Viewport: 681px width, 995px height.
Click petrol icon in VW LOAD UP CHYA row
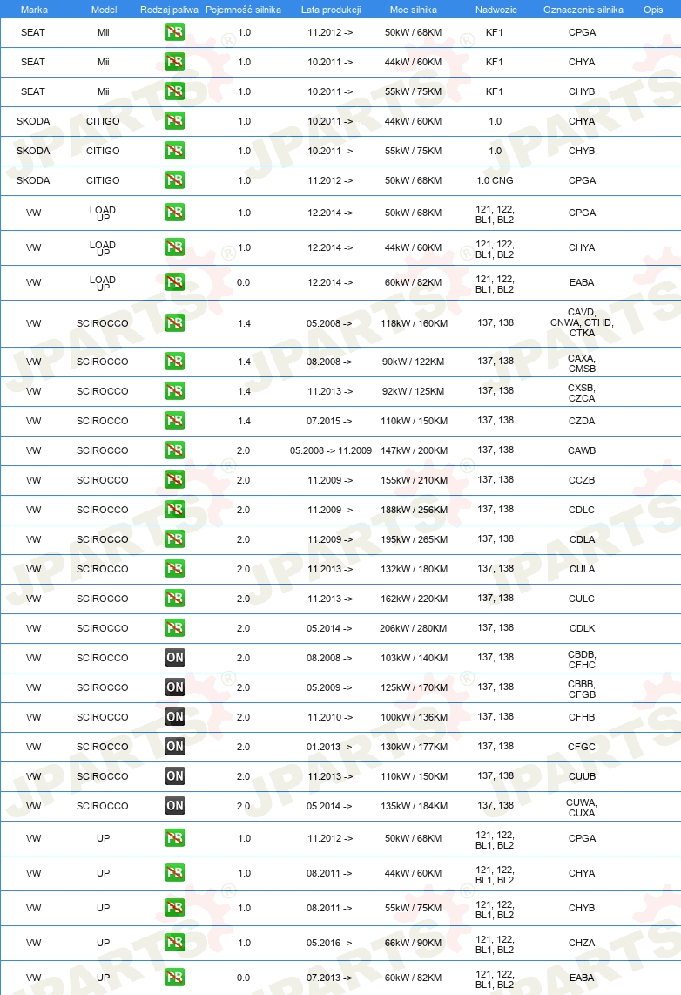(174, 247)
